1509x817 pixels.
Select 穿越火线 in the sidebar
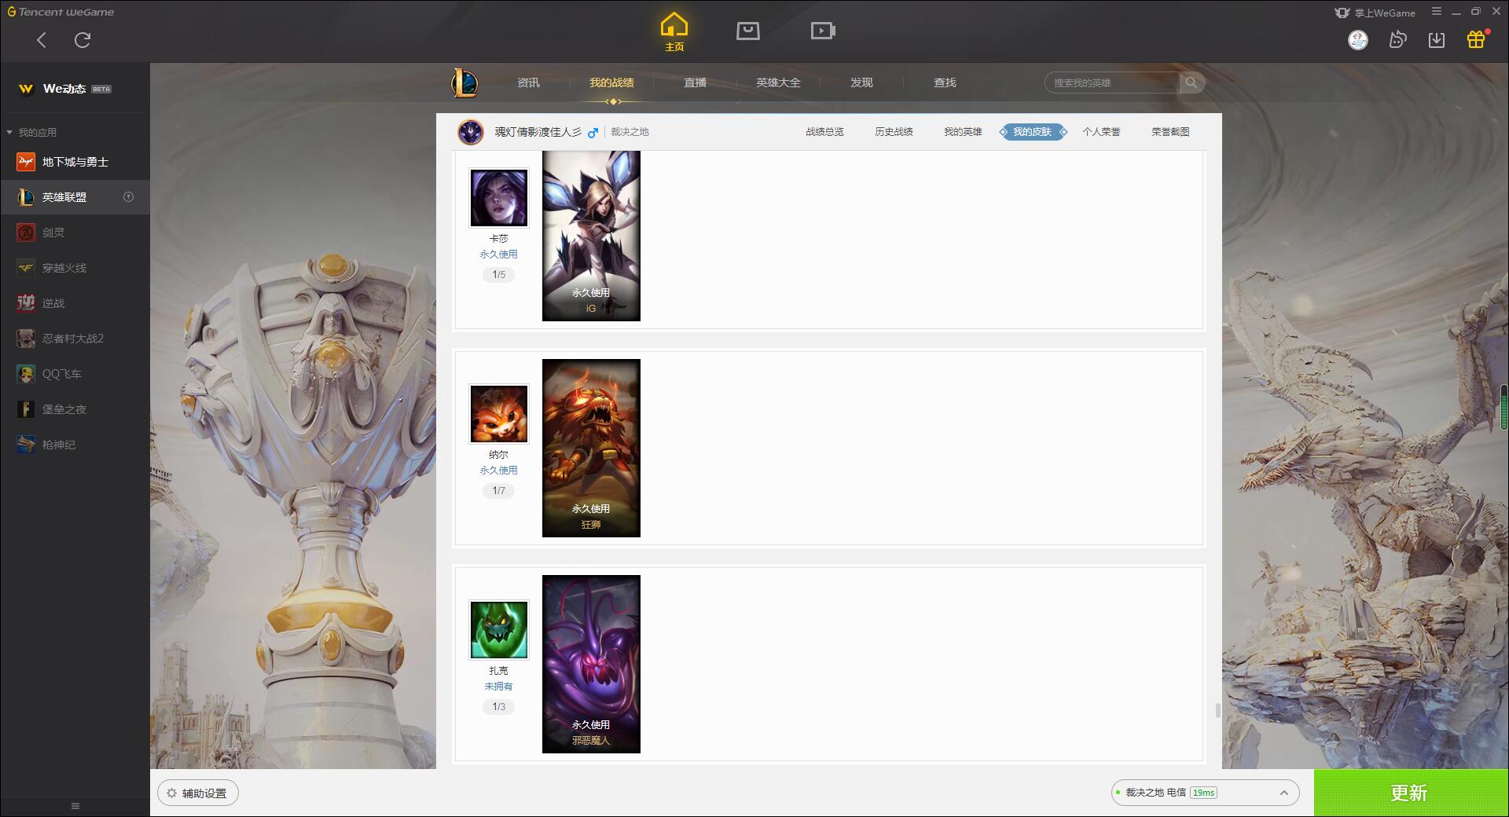[75, 268]
